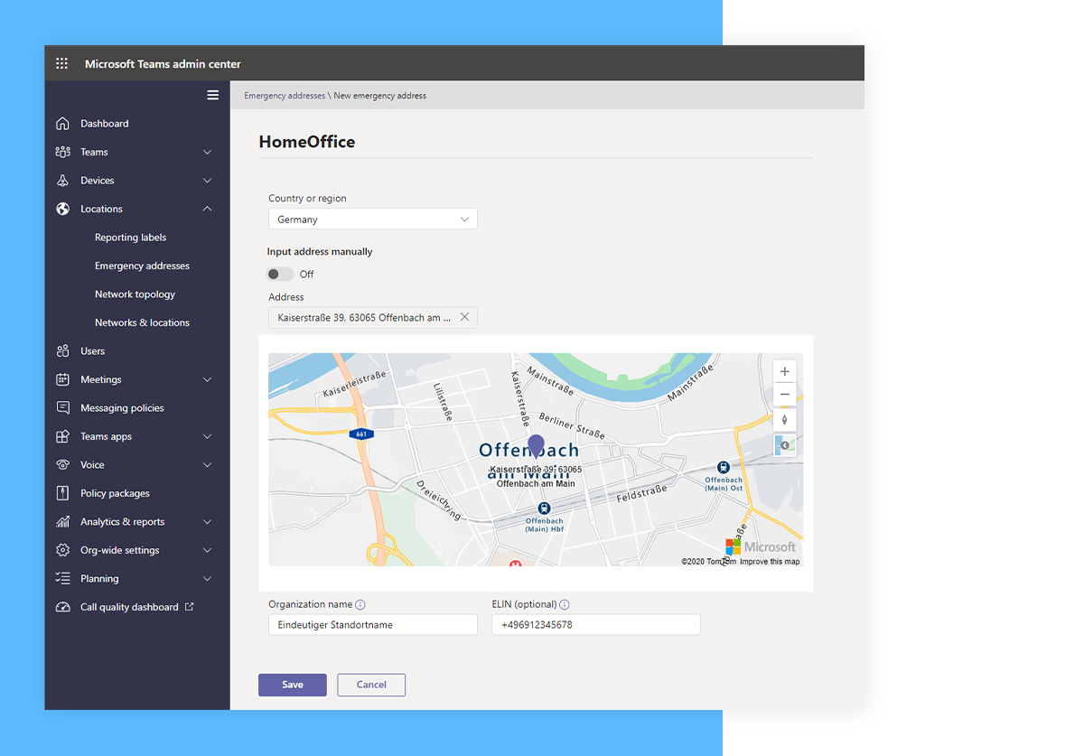Expand the Voice menu chevron
1084x756 pixels.
point(207,465)
